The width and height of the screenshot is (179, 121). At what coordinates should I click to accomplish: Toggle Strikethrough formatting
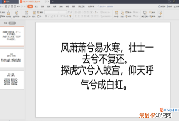click(55, 16)
